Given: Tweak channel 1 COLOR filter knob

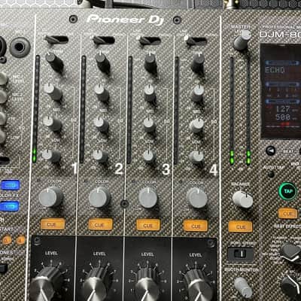Looking at the screenshot, I should click(x=51, y=196).
